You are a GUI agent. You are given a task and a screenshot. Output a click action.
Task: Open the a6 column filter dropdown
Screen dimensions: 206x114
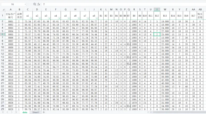click(79, 18)
